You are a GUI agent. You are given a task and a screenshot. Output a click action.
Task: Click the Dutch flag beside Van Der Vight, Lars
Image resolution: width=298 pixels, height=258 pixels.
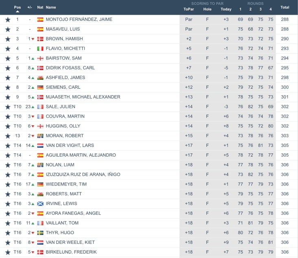click(x=40, y=146)
